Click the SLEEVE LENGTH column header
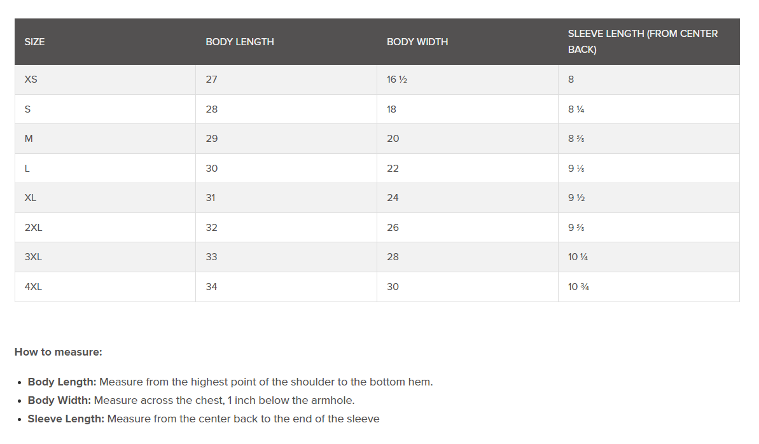 pos(643,41)
